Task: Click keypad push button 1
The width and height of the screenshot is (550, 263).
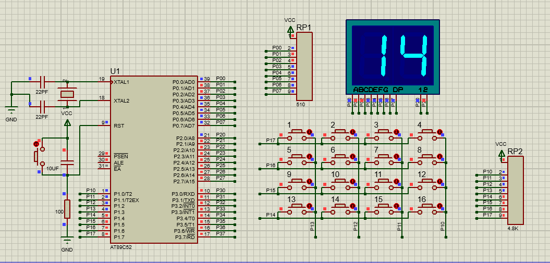Action: 297,134
